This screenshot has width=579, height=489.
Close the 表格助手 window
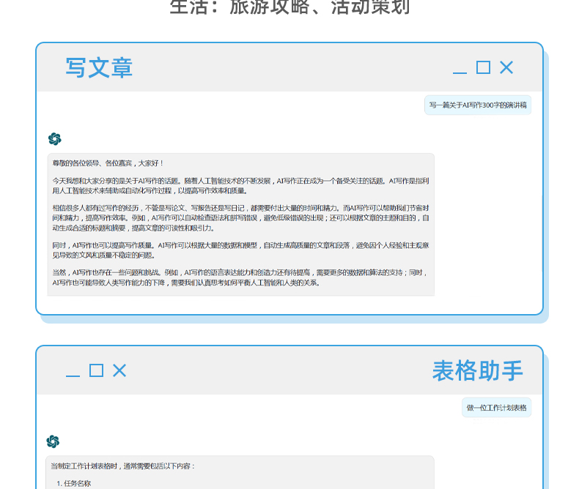click(x=119, y=370)
